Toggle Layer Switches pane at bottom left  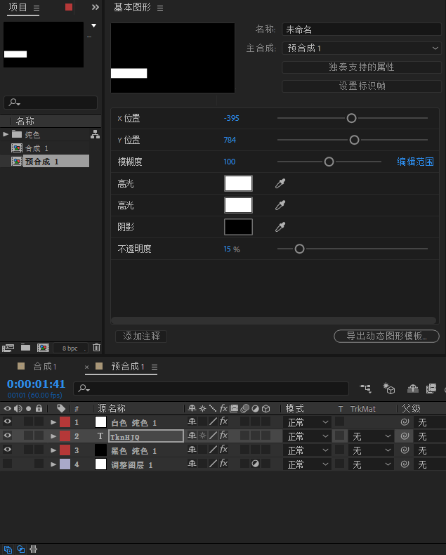click(x=8, y=549)
